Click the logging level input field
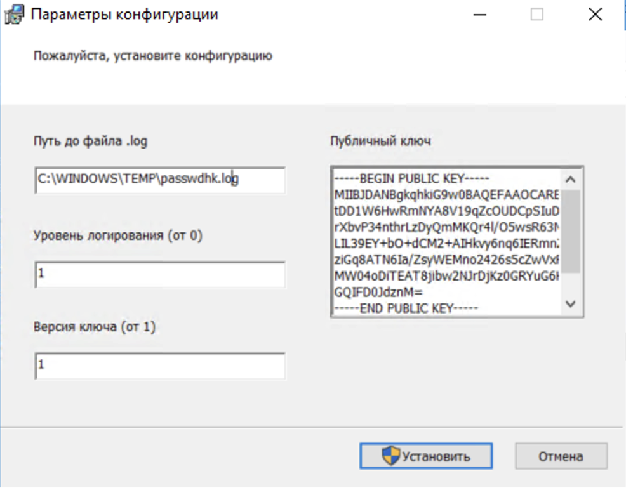Viewport: 626px width, 490px height. [160, 274]
